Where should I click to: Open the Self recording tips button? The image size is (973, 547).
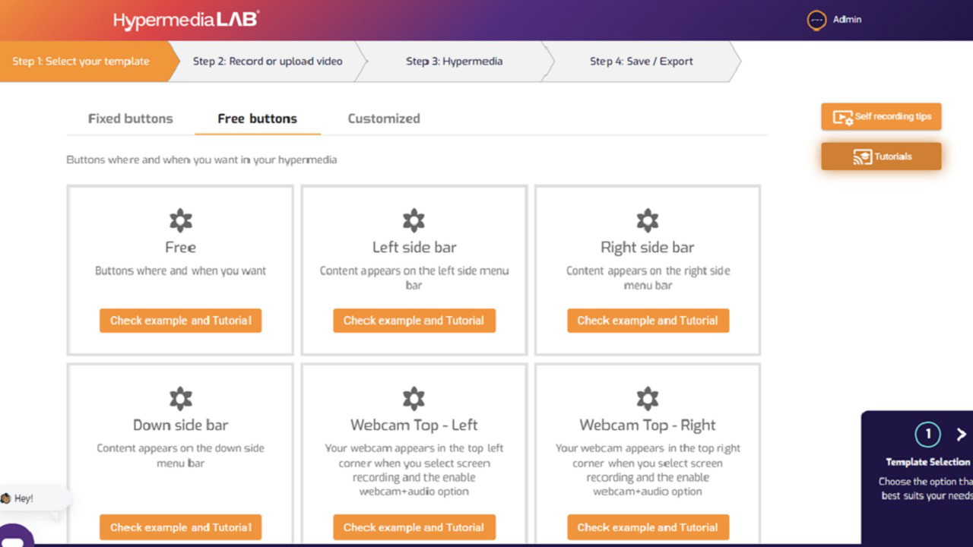pos(881,117)
